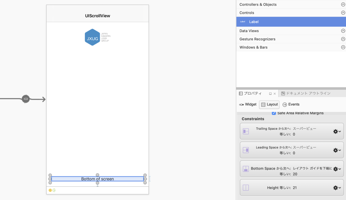Click the Leading Space constraint value 0
The image size is (346, 200).
coord(294,153)
